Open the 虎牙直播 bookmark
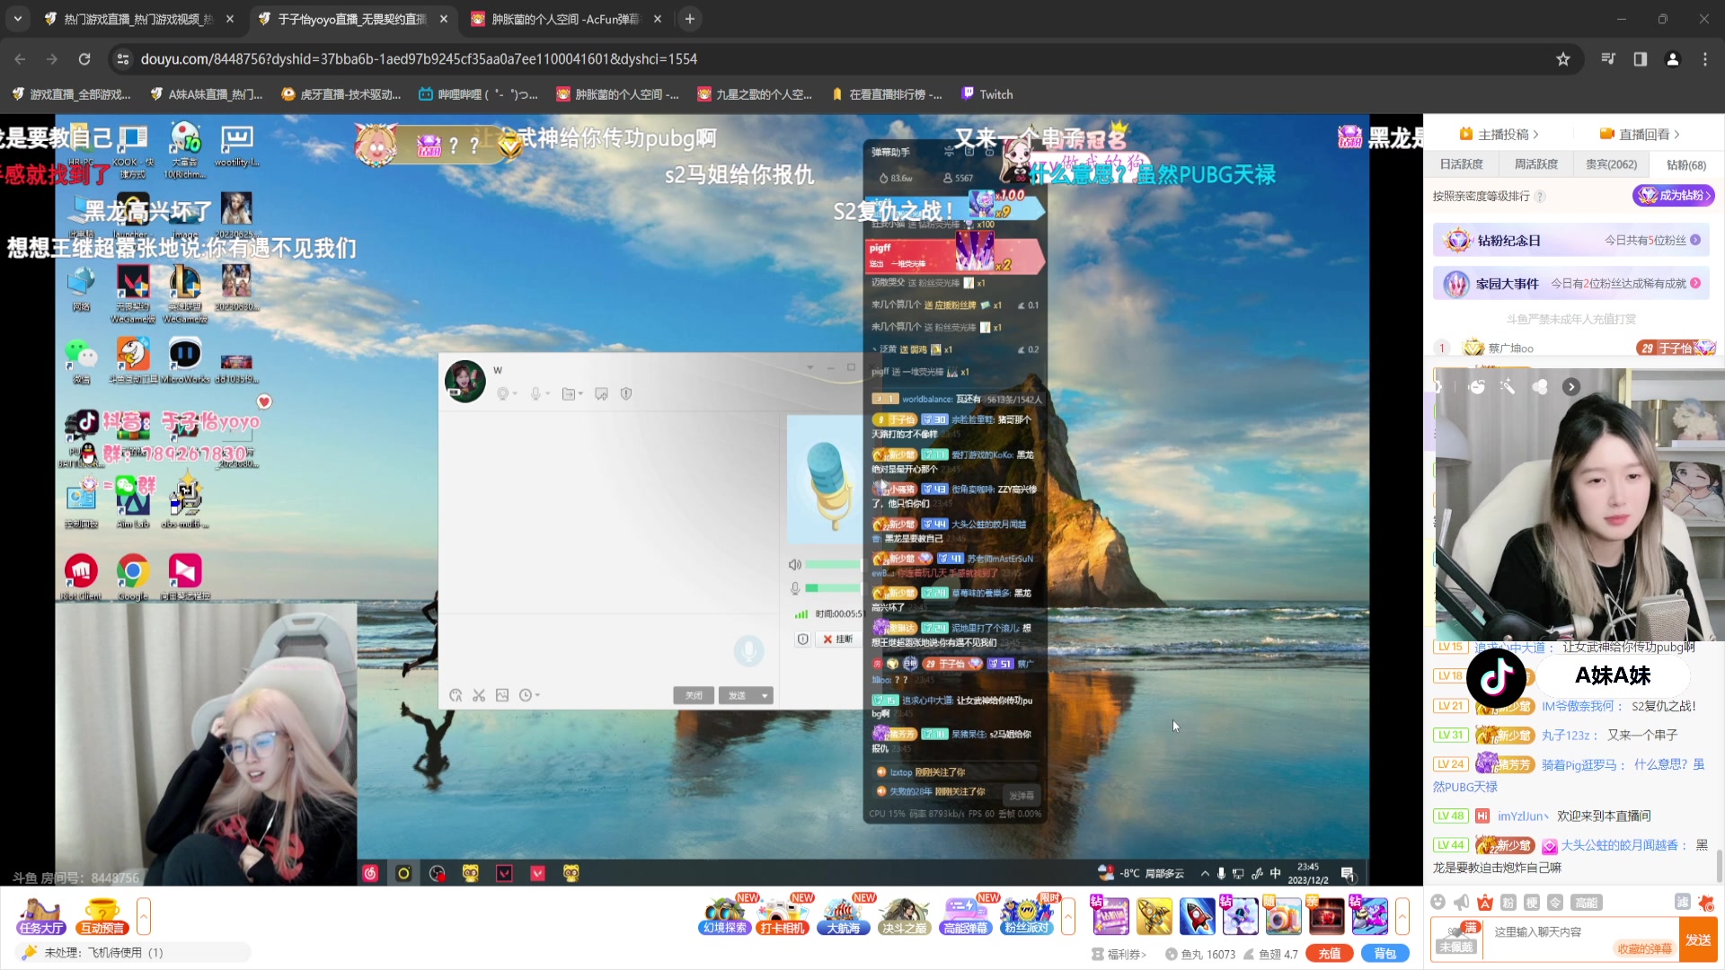Image resolution: width=1725 pixels, height=970 pixels. (341, 94)
